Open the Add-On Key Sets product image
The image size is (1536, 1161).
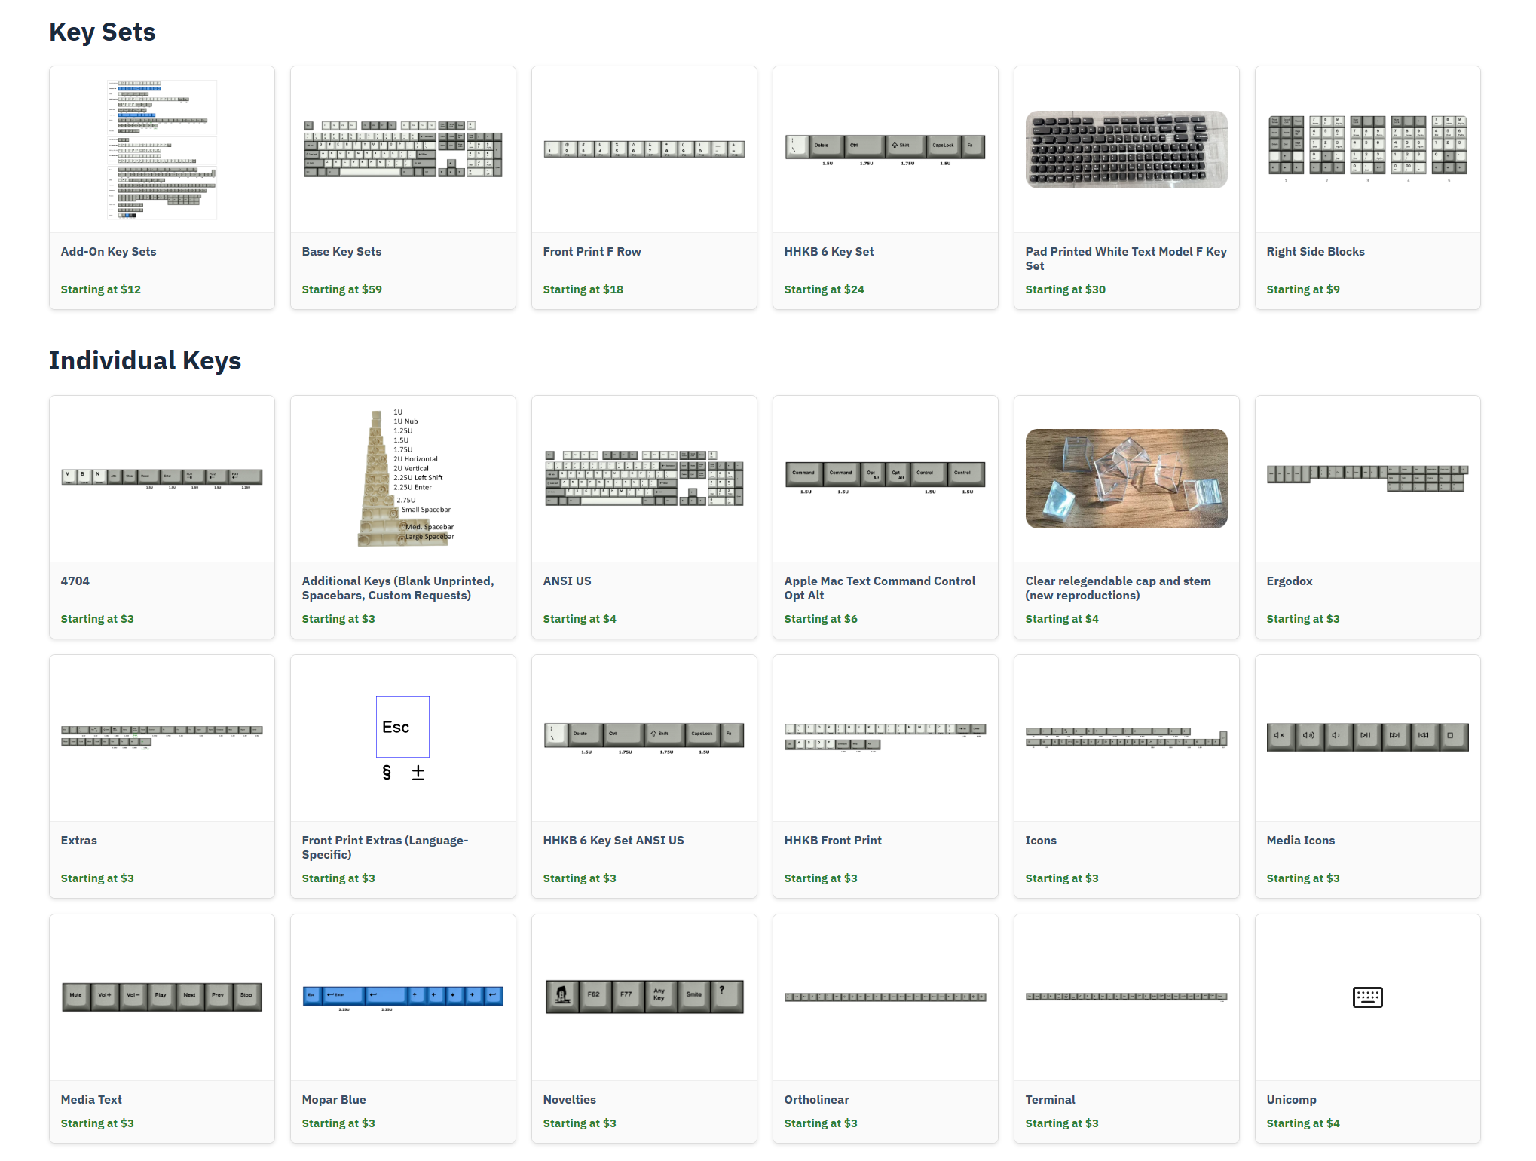tap(162, 149)
